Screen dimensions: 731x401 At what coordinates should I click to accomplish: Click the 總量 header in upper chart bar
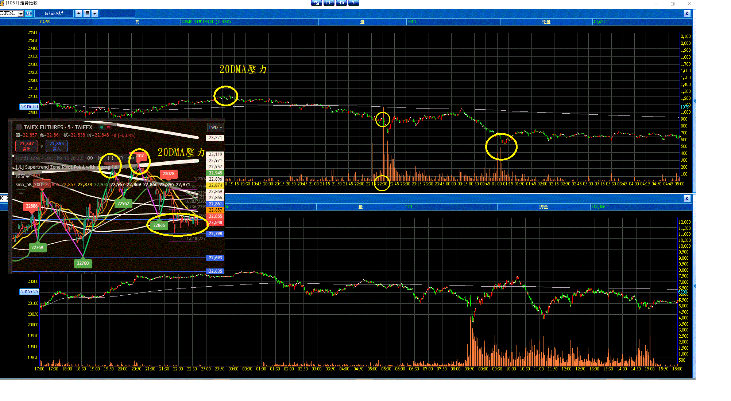(x=546, y=22)
